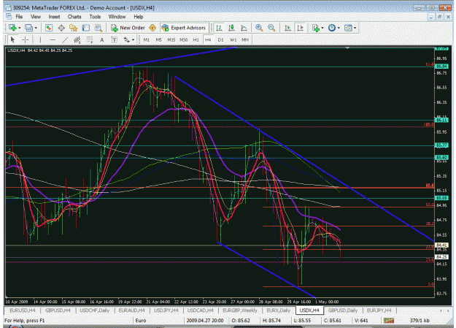
Task: Open the Window menu
Action: [117, 17]
